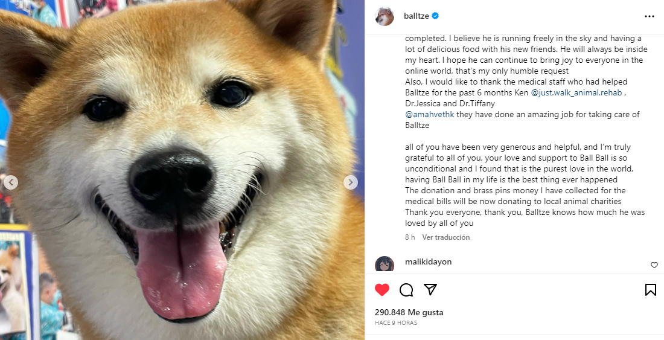The height and width of the screenshot is (340, 664).
Task: Click the HACE 9 HORAS timestamp
Action: point(396,323)
